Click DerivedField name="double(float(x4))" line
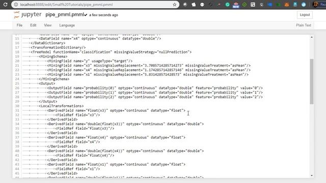326x183 pixels. pos(125,151)
